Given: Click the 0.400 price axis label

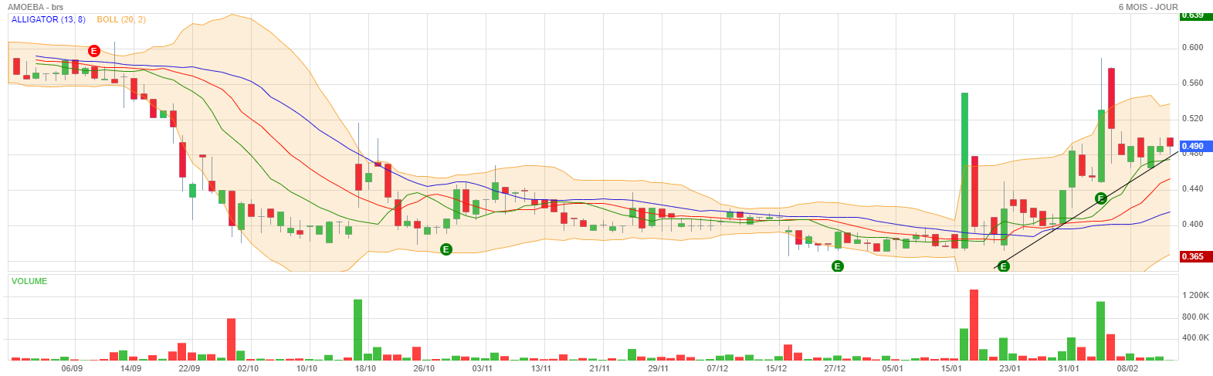Looking at the screenshot, I should coord(1192,225).
